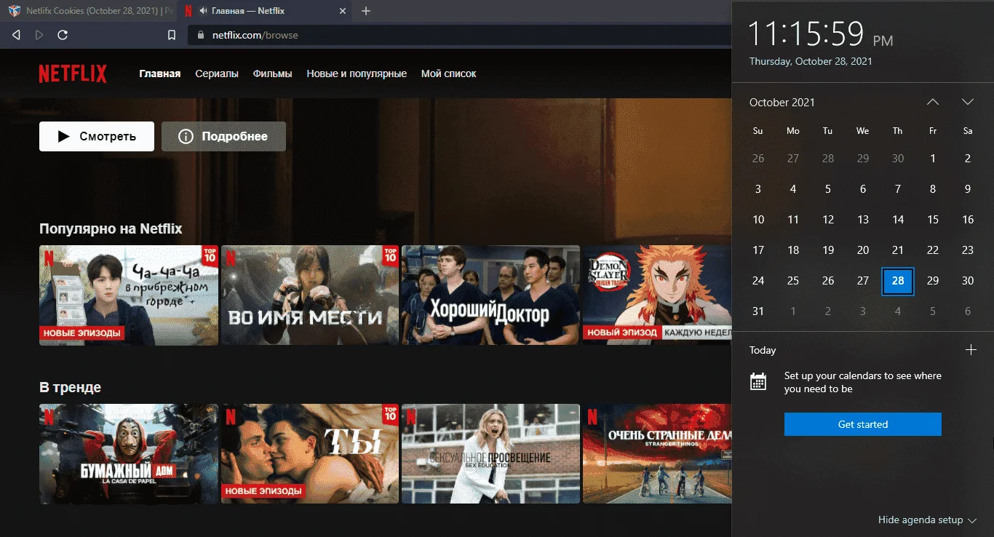Go to next month with down chevron
Image resolution: width=994 pixels, height=537 pixels.
pyautogui.click(x=968, y=102)
